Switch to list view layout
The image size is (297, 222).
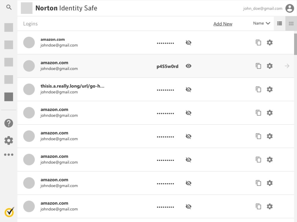pos(279,23)
